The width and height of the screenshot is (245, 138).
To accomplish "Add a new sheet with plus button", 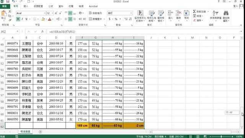I will (x=40, y=132).
